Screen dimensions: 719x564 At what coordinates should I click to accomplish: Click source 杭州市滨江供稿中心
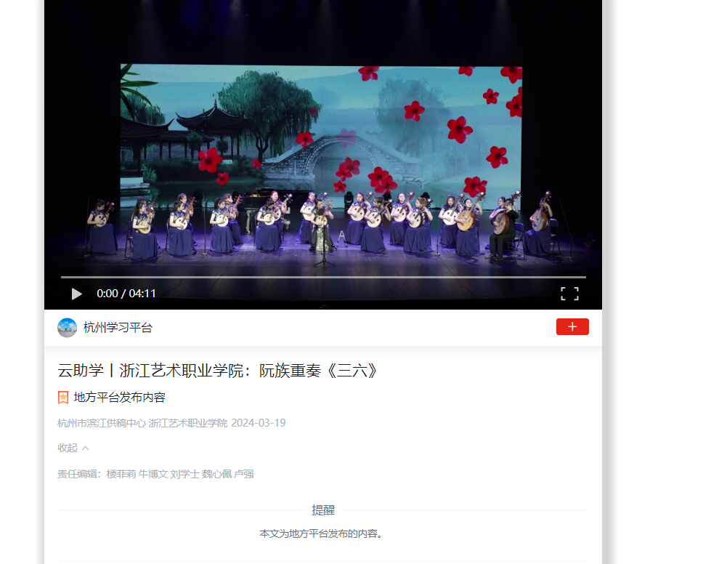[x=102, y=423]
